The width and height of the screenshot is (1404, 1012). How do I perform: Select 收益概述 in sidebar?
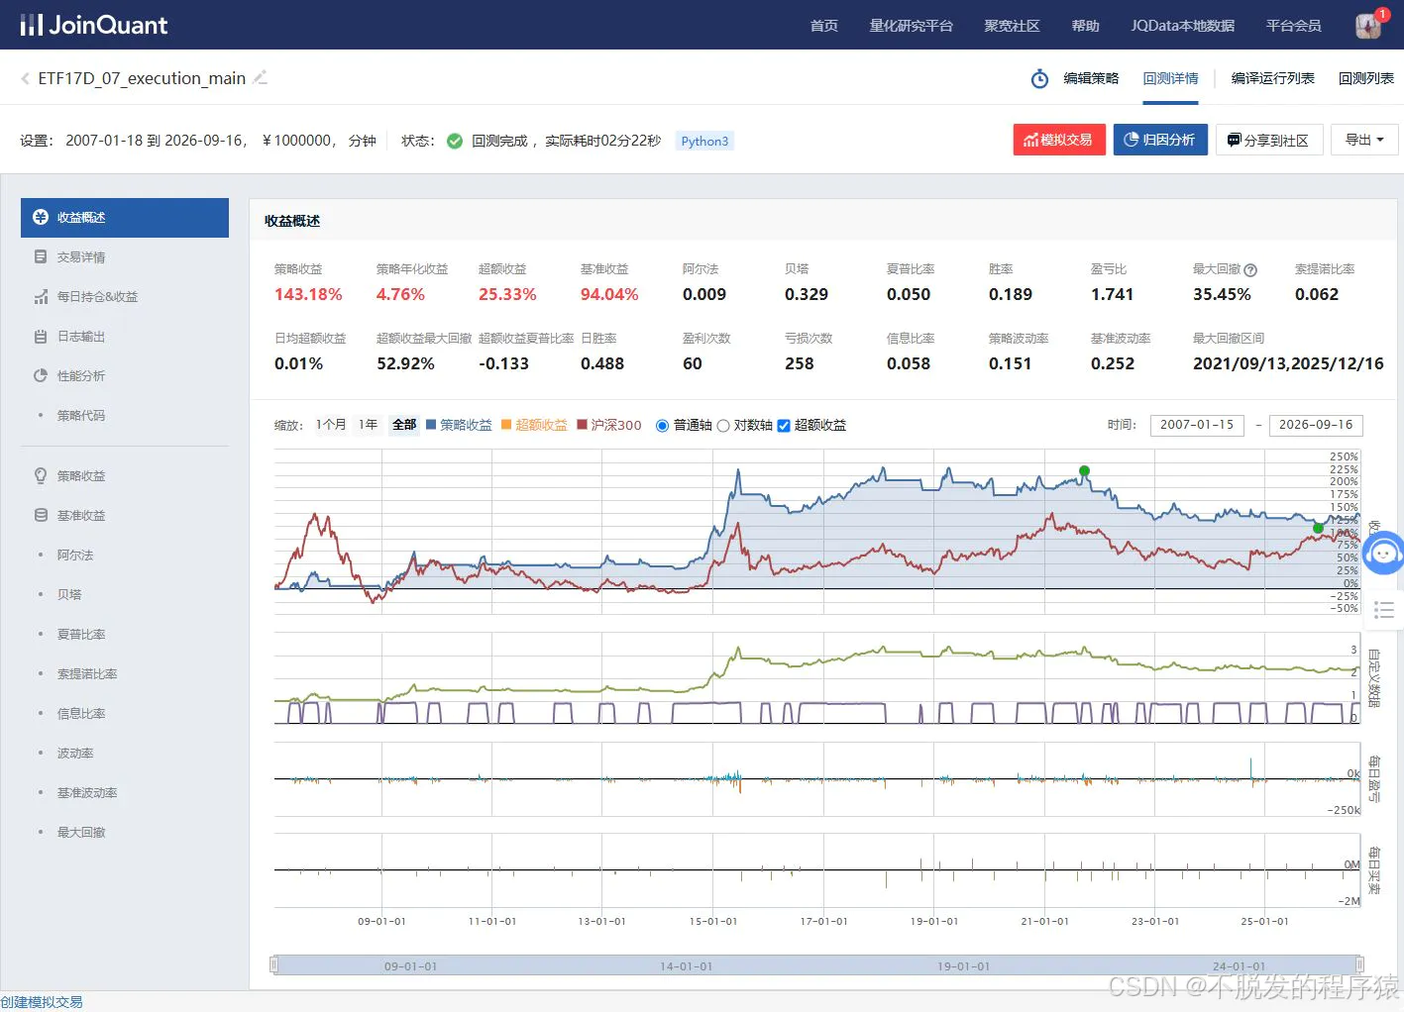tap(125, 218)
